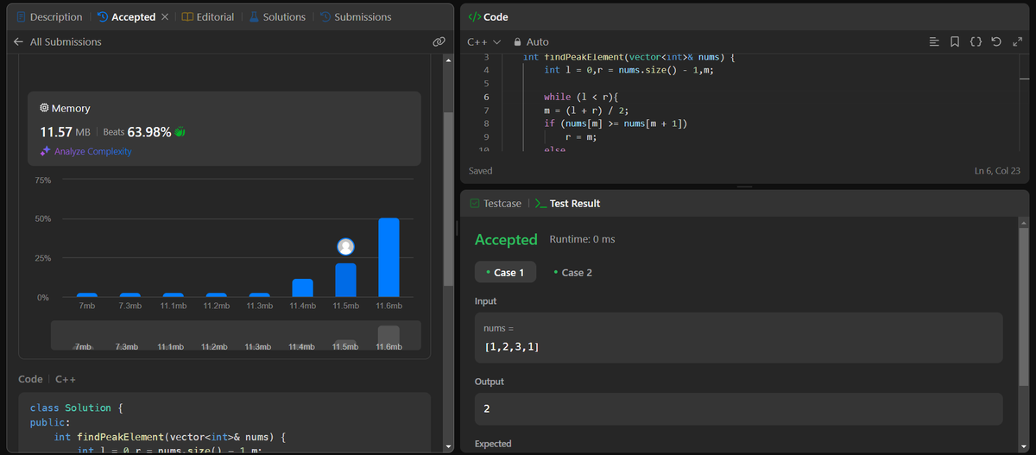Select Case 2 button

572,272
